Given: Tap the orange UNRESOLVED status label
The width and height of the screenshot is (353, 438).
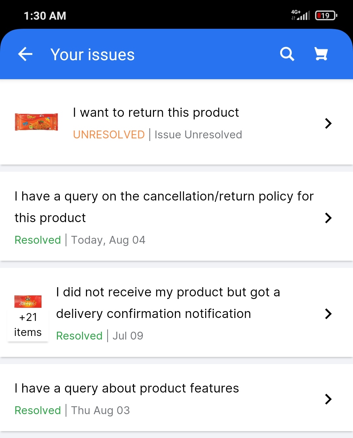Looking at the screenshot, I should pyautogui.click(x=109, y=135).
